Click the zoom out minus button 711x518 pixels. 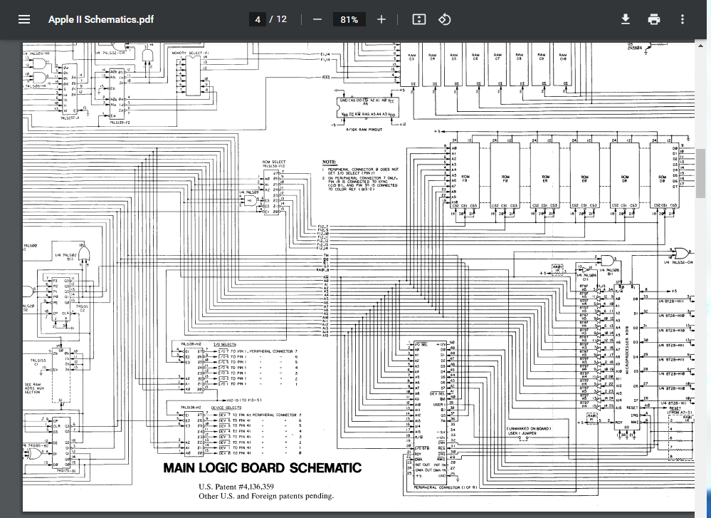coord(317,19)
